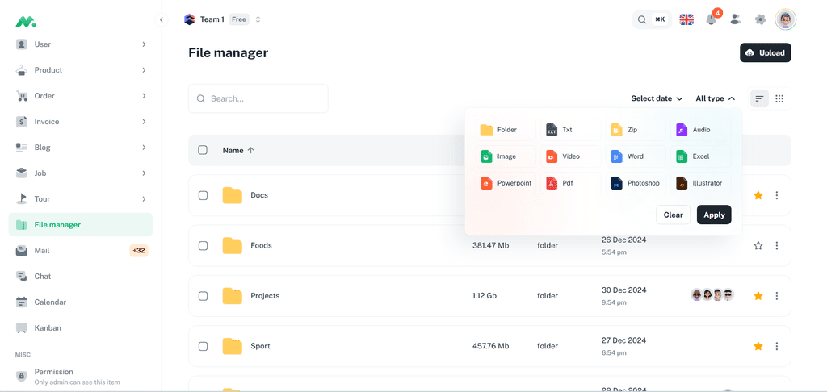This screenshot has width=827, height=392.
Task: Select the Pdf type filter
Action: 571,183
